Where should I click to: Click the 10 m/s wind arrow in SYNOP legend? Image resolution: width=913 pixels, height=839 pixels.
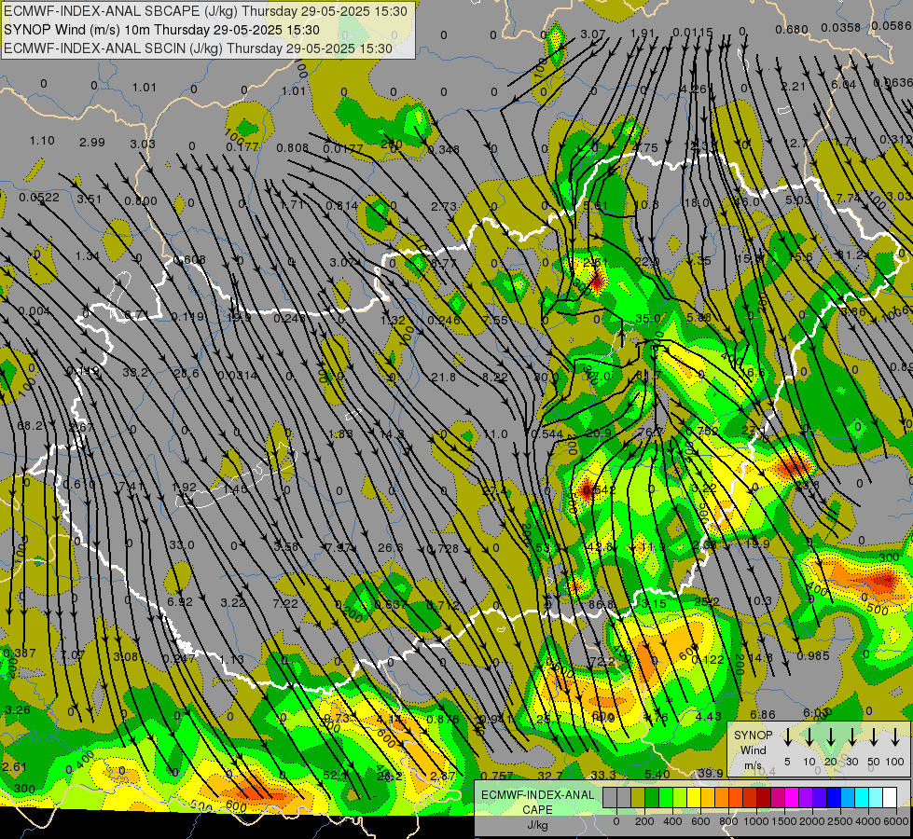point(809,737)
